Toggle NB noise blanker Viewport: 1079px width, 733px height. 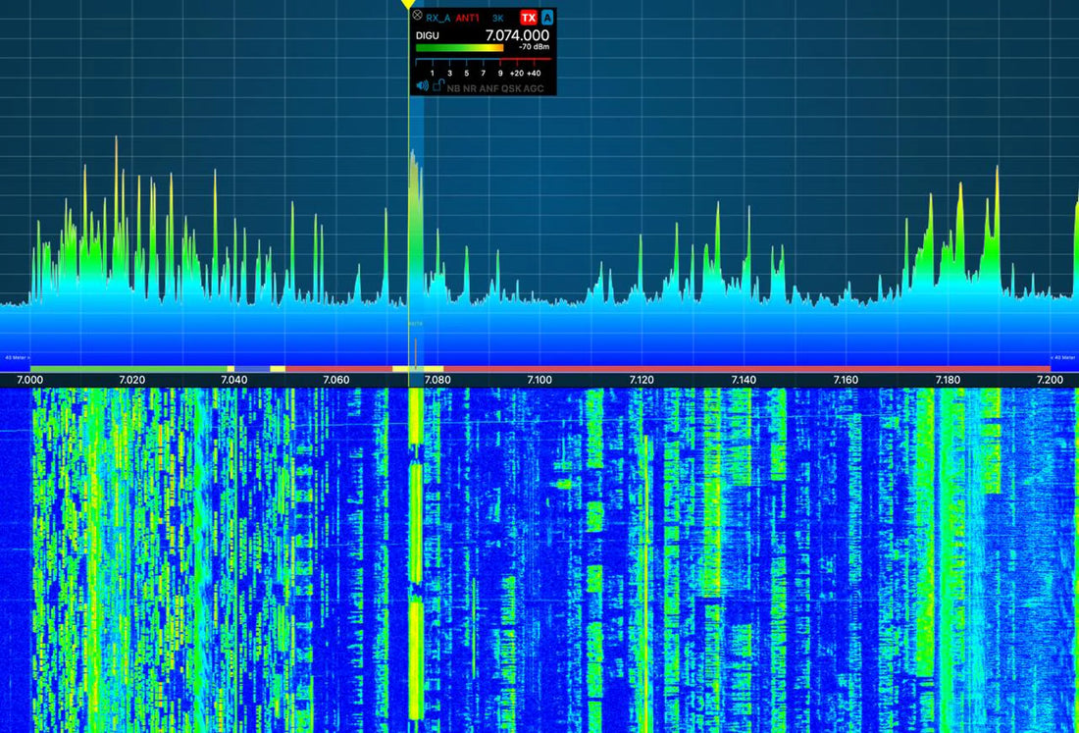[x=453, y=88]
